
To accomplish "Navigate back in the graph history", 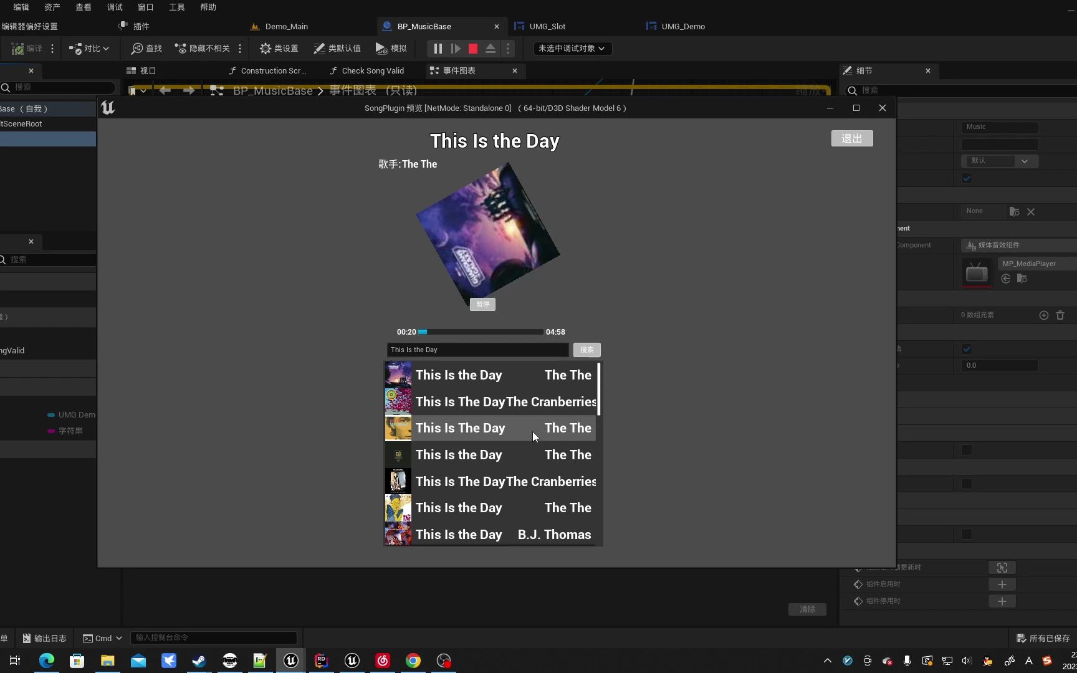I will coord(165,91).
